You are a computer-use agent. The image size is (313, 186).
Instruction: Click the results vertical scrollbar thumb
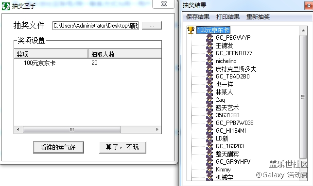click(303, 97)
